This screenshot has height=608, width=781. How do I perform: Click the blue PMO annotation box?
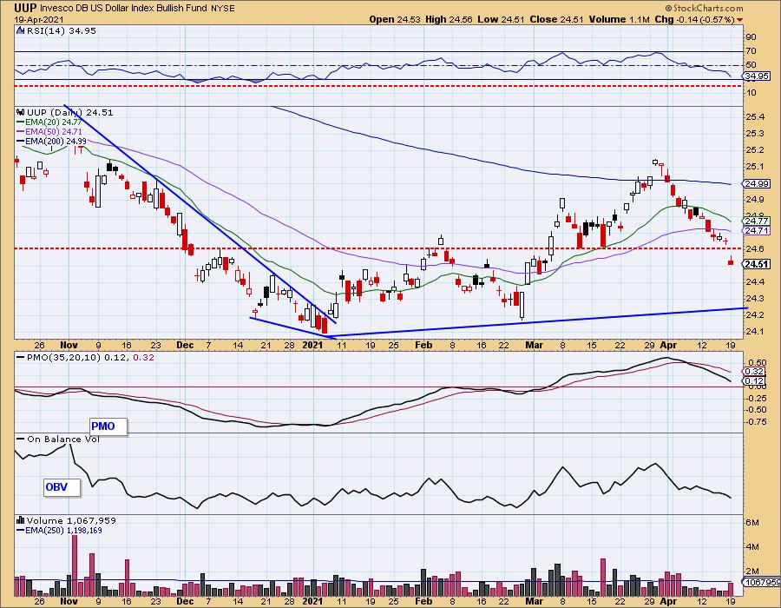click(108, 426)
